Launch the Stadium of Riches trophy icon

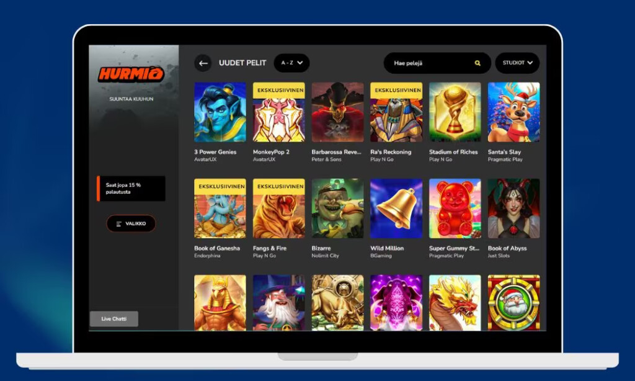tap(455, 112)
